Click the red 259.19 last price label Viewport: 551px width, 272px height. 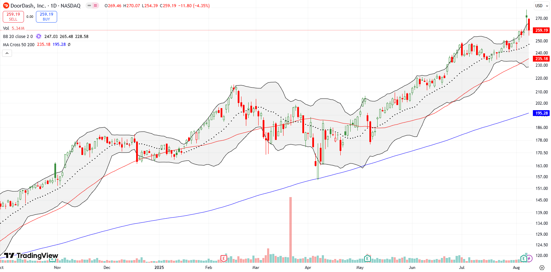(541, 30)
